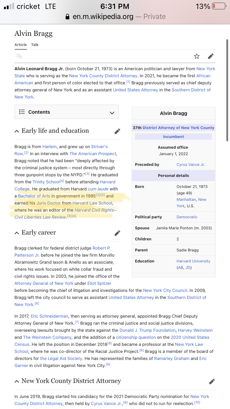Open the JD degree link
The height and width of the screenshot is (409, 230).
pyautogui.click(x=188, y=268)
